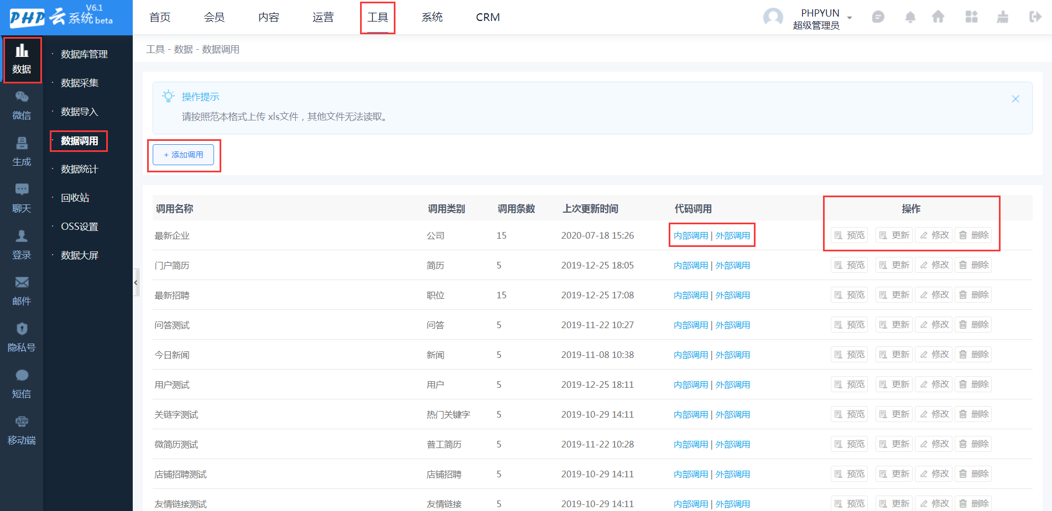Switch to the 工具 top menu
The width and height of the screenshot is (1052, 511).
click(377, 17)
